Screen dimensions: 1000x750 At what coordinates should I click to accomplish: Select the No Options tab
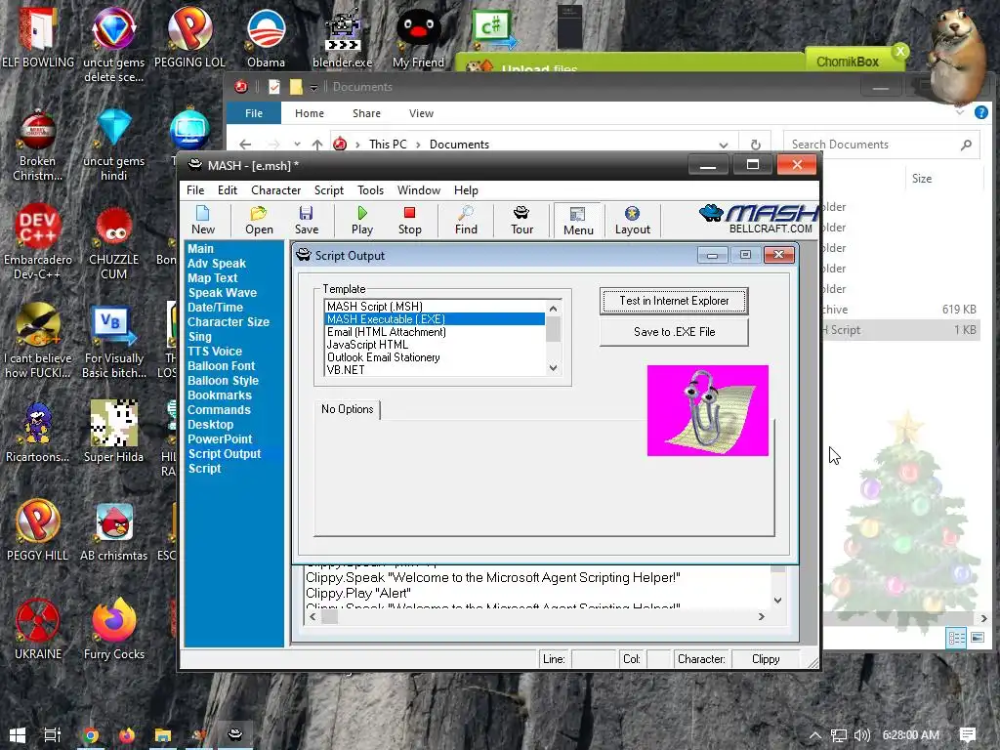tap(347, 409)
